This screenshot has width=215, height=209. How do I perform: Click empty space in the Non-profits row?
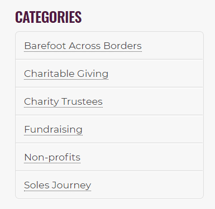(x=141, y=157)
